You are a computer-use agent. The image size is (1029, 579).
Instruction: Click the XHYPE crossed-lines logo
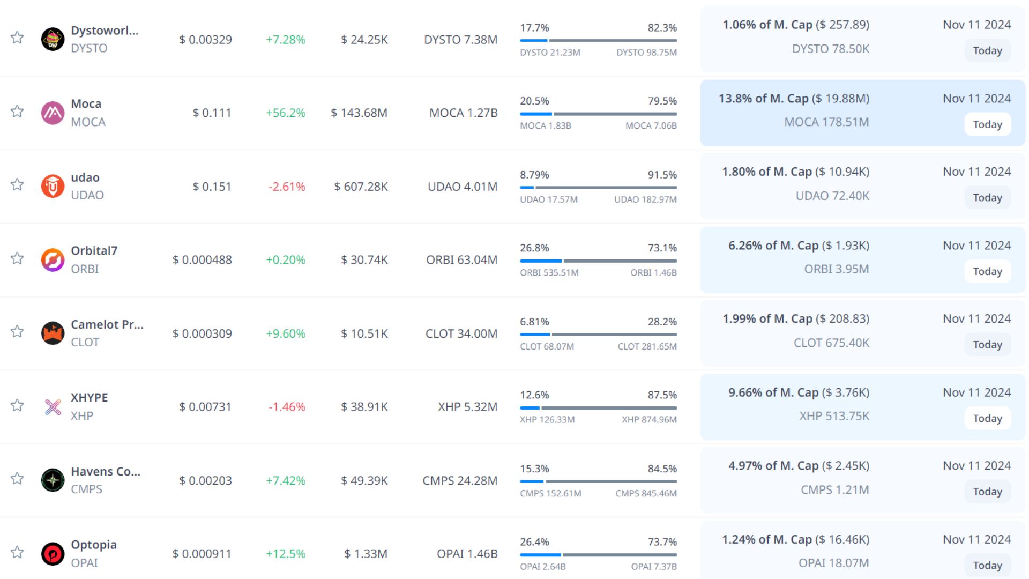click(x=53, y=407)
